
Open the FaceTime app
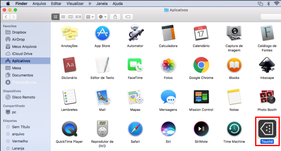(x=135, y=65)
